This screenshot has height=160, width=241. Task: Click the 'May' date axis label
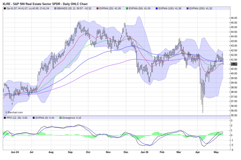coord(216,152)
